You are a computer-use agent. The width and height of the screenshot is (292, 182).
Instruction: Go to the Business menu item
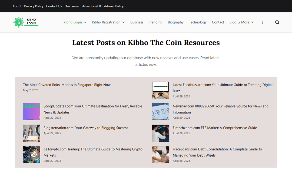coord(137,22)
